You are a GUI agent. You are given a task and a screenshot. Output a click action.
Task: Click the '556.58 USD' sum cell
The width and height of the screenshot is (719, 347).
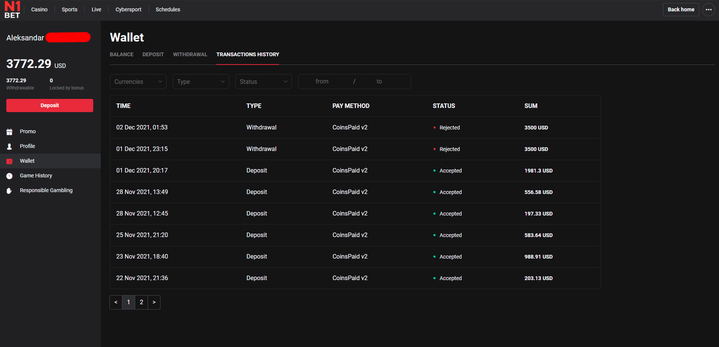538,192
